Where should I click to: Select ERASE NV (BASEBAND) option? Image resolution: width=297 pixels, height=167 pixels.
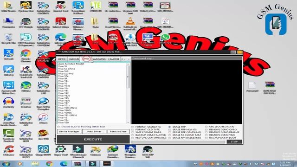[x=185, y=138]
